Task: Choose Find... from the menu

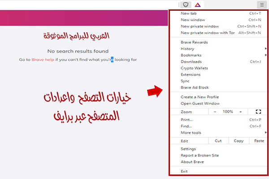Action: point(219,126)
